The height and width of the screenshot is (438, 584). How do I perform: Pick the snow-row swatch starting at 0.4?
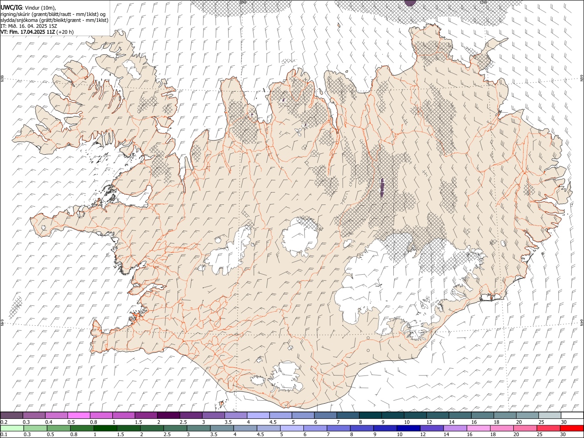tap(57, 415)
